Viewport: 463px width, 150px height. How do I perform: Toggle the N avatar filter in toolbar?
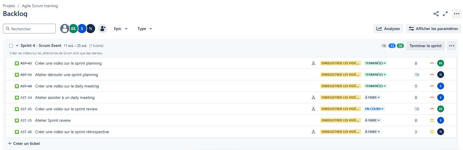pos(91,29)
